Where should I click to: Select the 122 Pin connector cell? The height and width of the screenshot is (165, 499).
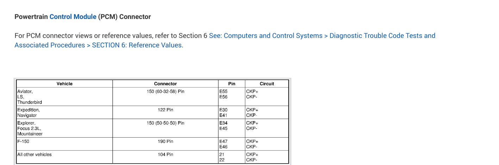click(166, 110)
